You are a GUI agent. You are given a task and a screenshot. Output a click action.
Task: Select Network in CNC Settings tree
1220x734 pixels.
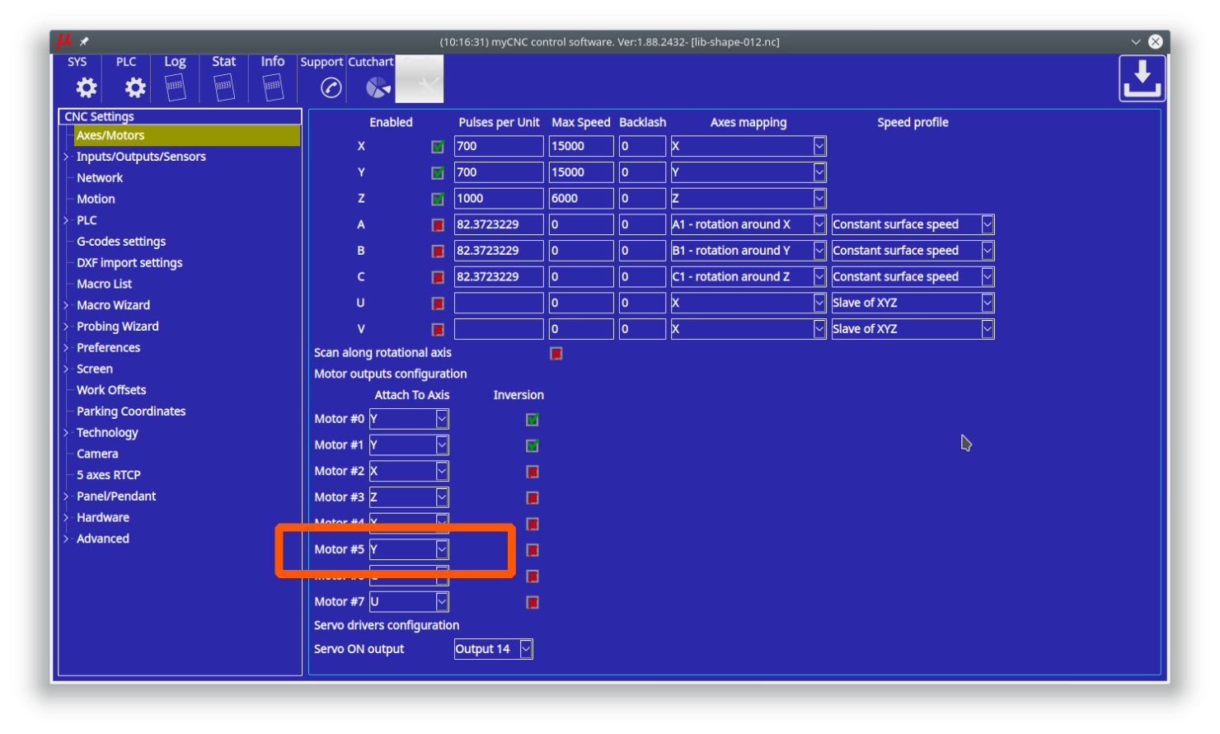coord(100,178)
